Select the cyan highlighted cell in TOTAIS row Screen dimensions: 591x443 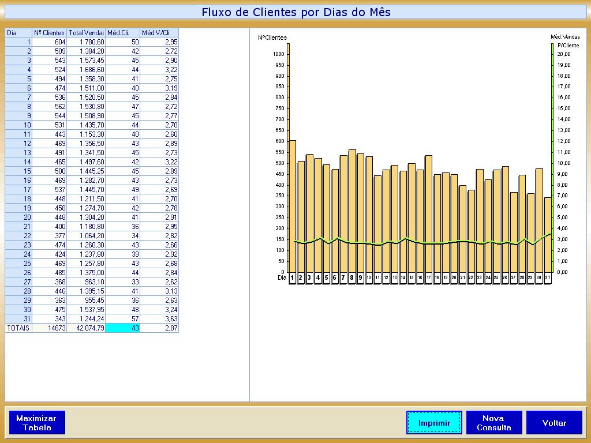coord(122,328)
